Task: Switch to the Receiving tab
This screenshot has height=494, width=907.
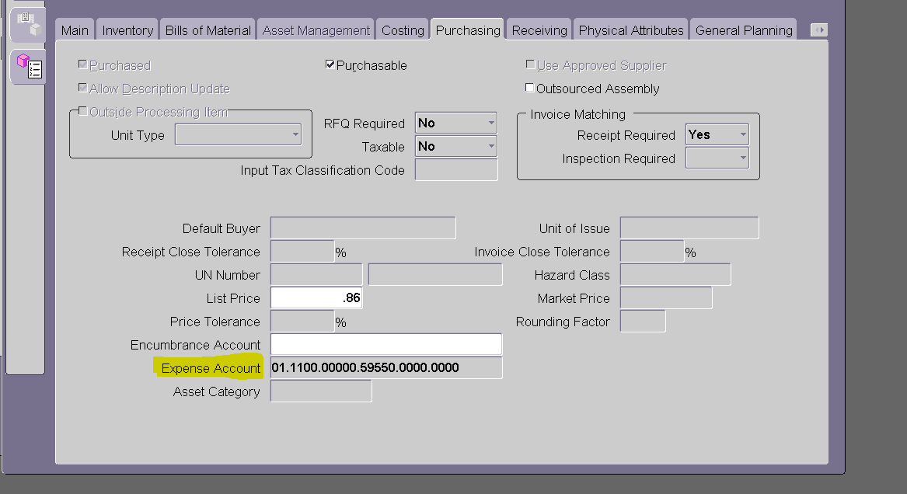Action: (x=538, y=29)
